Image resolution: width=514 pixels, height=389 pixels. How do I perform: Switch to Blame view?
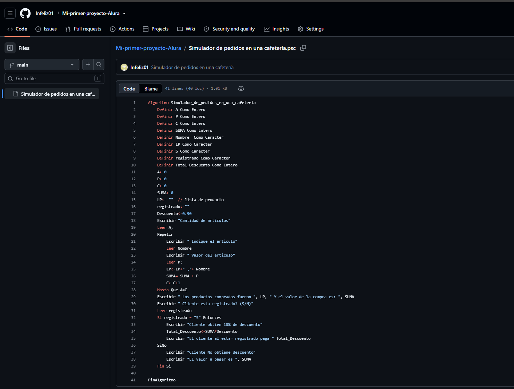pyautogui.click(x=151, y=89)
